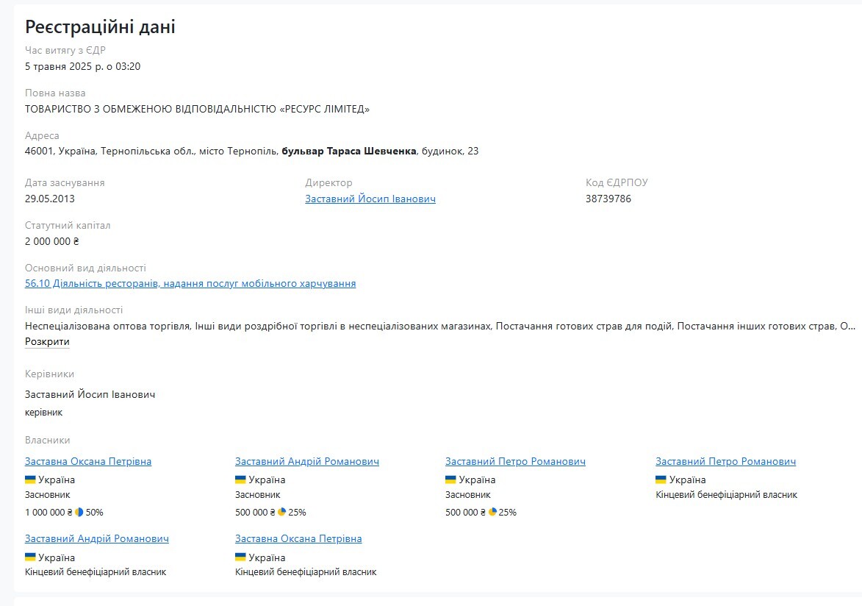Screen dimensions: 862x606
Task: Click the 50% share pie icon
Action: pos(79,512)
